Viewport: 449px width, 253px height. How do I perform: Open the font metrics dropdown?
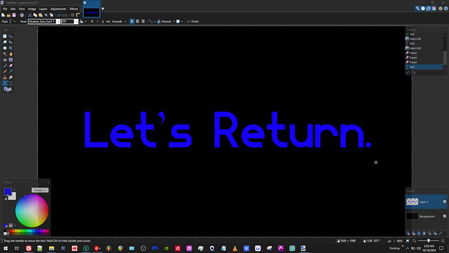tap(83, 21)
